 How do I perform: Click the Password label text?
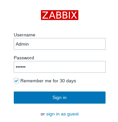tap(24, 58)
